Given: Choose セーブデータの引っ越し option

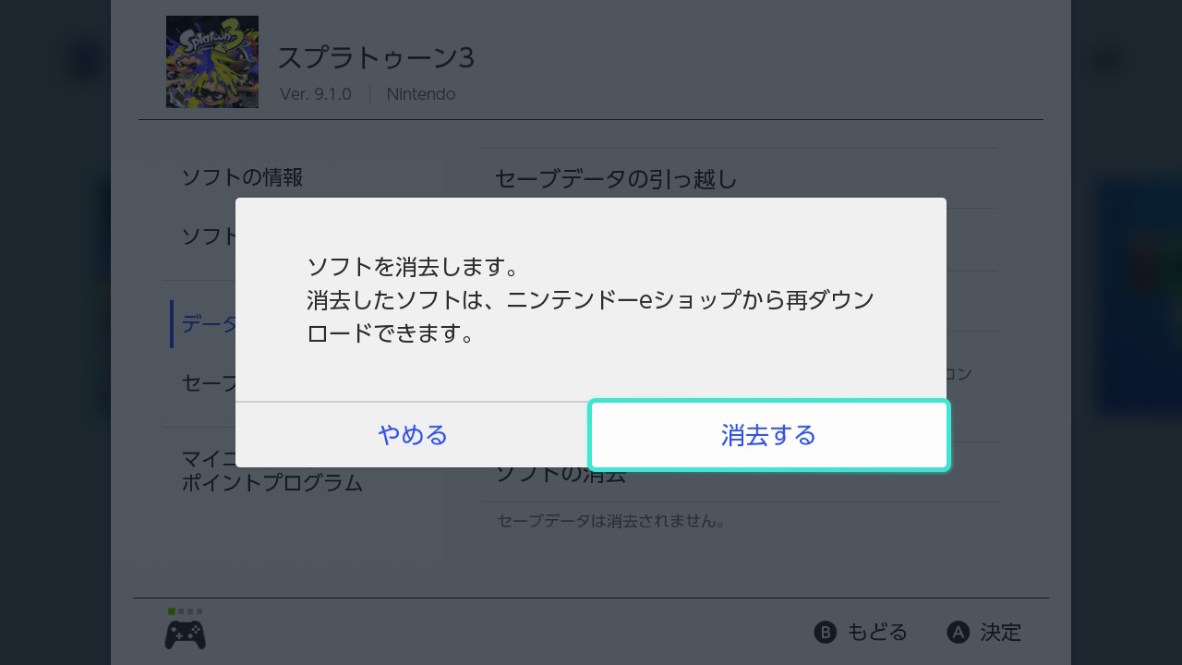Looking at the screenshot, I should coord(616,178).
